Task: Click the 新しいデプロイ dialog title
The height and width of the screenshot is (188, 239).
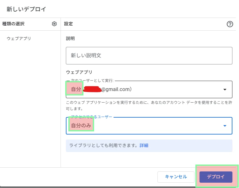Action: [x=26, y=9]
